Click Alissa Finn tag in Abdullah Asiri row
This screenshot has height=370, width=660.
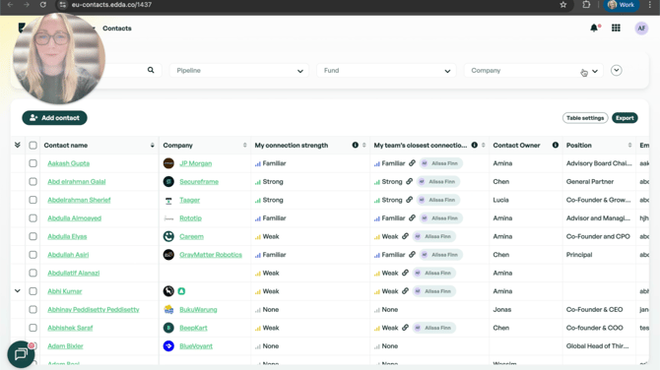(x=440, y=255)
